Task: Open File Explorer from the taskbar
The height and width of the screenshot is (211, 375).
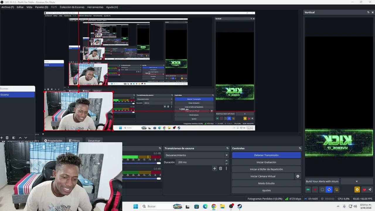Action: [222, 206]
